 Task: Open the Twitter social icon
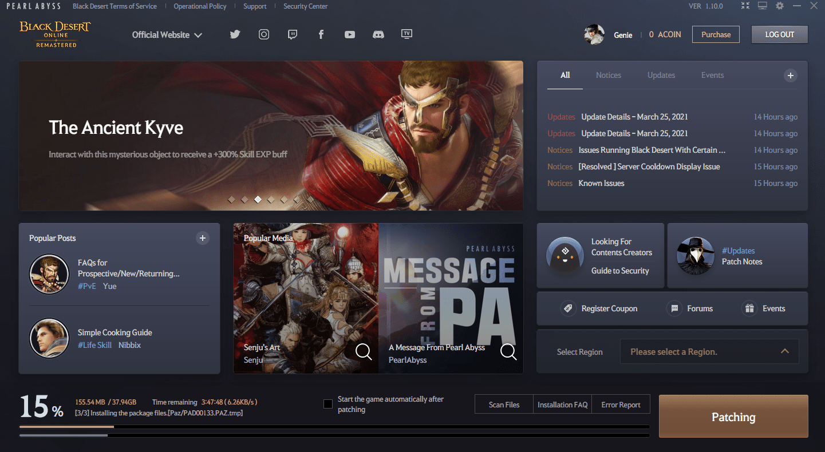tap(235, 34)
